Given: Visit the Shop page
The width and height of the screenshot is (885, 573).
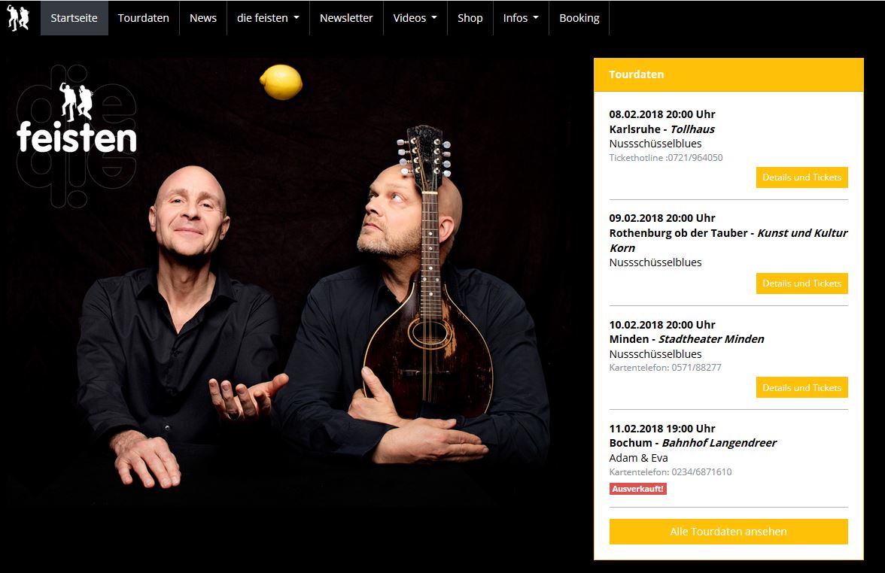Looking at the screenshot, I should (470, 18).
